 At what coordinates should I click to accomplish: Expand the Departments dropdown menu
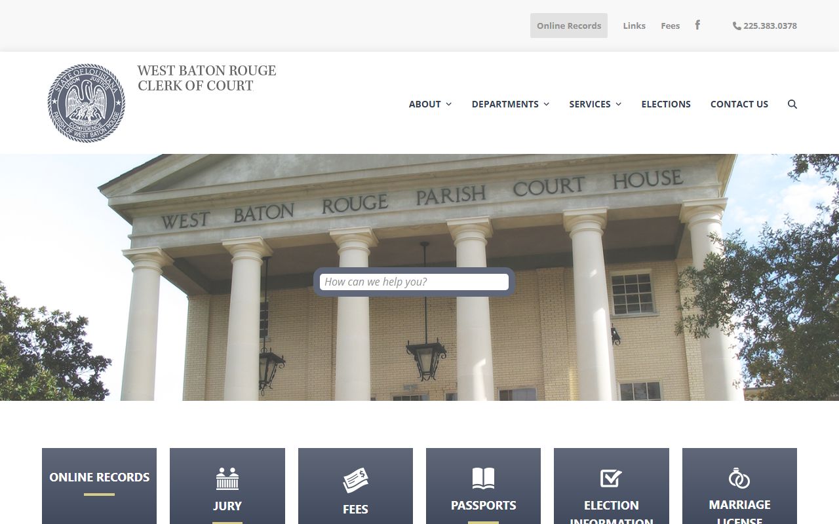tap(510, 104)
